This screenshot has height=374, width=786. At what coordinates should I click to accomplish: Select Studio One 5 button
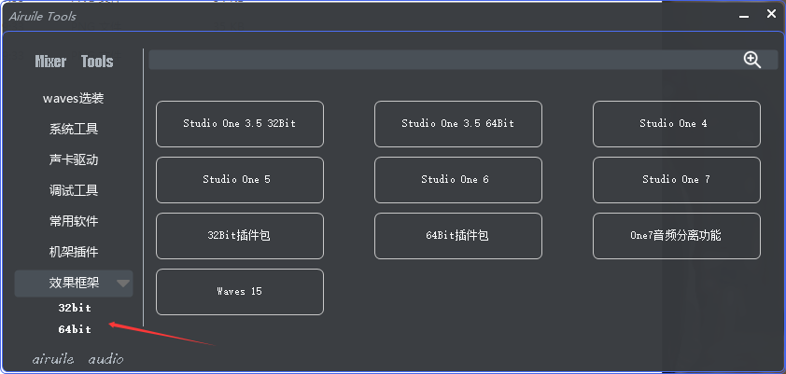tap(240, 180)
